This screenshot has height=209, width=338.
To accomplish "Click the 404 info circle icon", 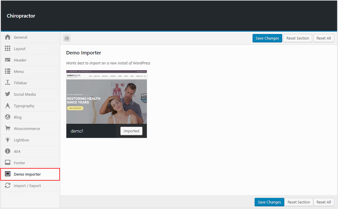I will point(8,151).
